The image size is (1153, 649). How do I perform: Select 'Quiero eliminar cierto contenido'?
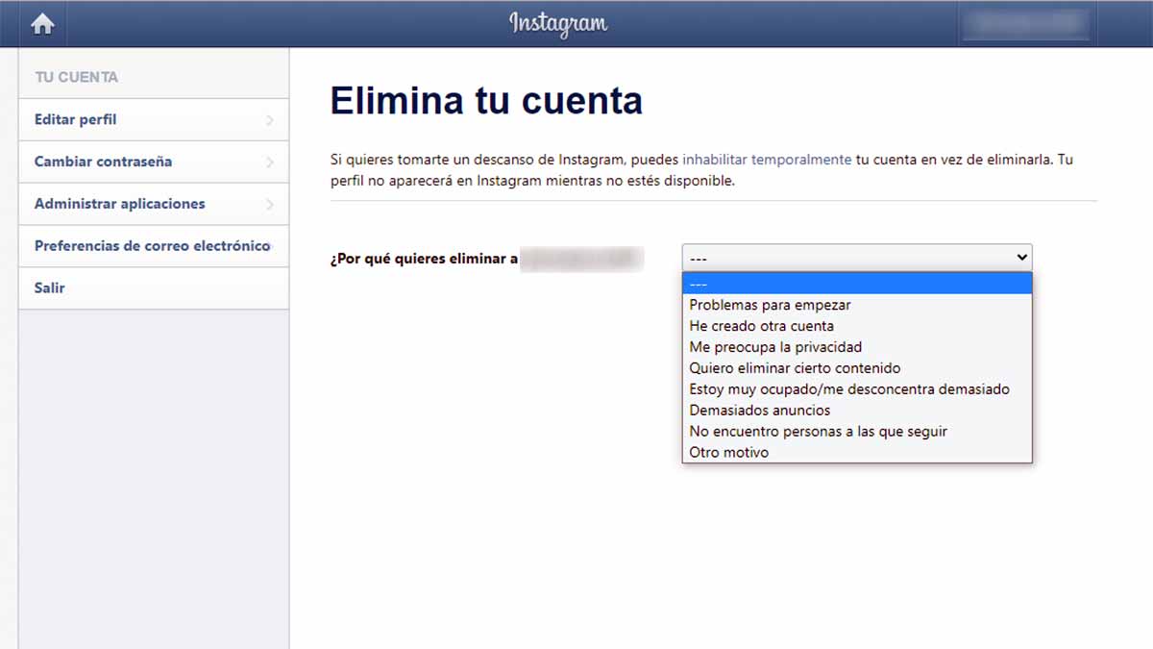(x=795, y=368)
